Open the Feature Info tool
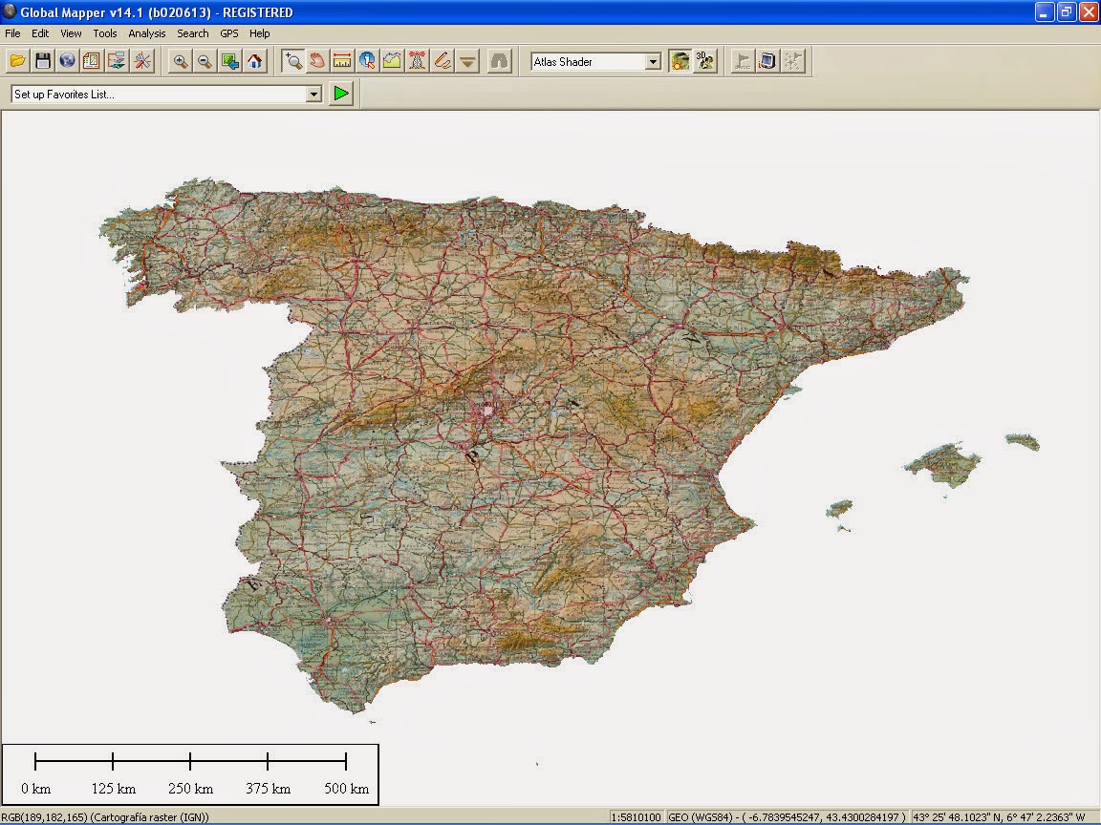 pyautogui.click(x=366, y=59)
